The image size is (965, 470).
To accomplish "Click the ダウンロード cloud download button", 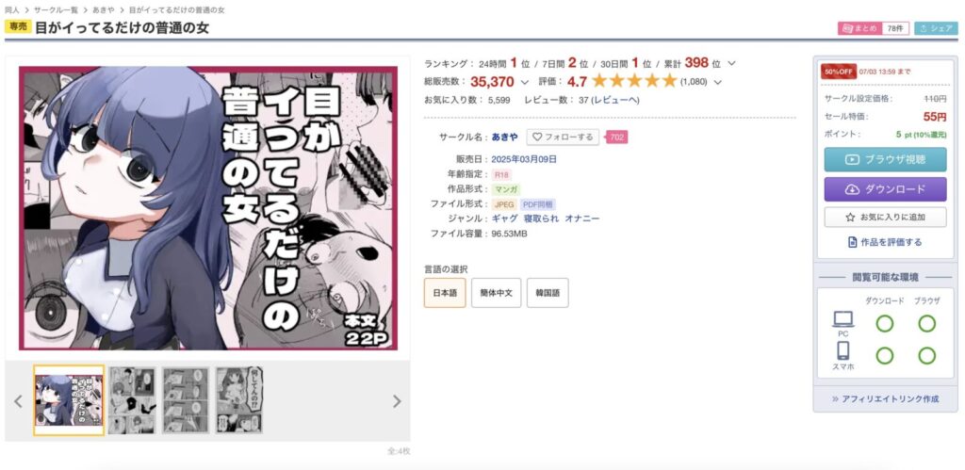I will [x=885, y=189].
